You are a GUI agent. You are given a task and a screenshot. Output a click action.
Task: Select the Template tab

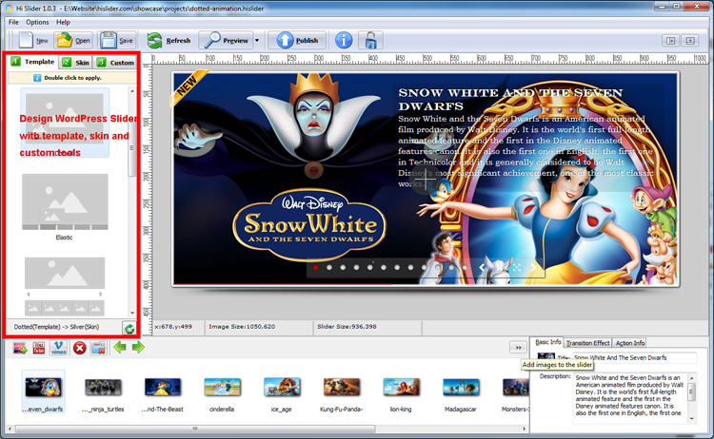[x=33, y=62]
